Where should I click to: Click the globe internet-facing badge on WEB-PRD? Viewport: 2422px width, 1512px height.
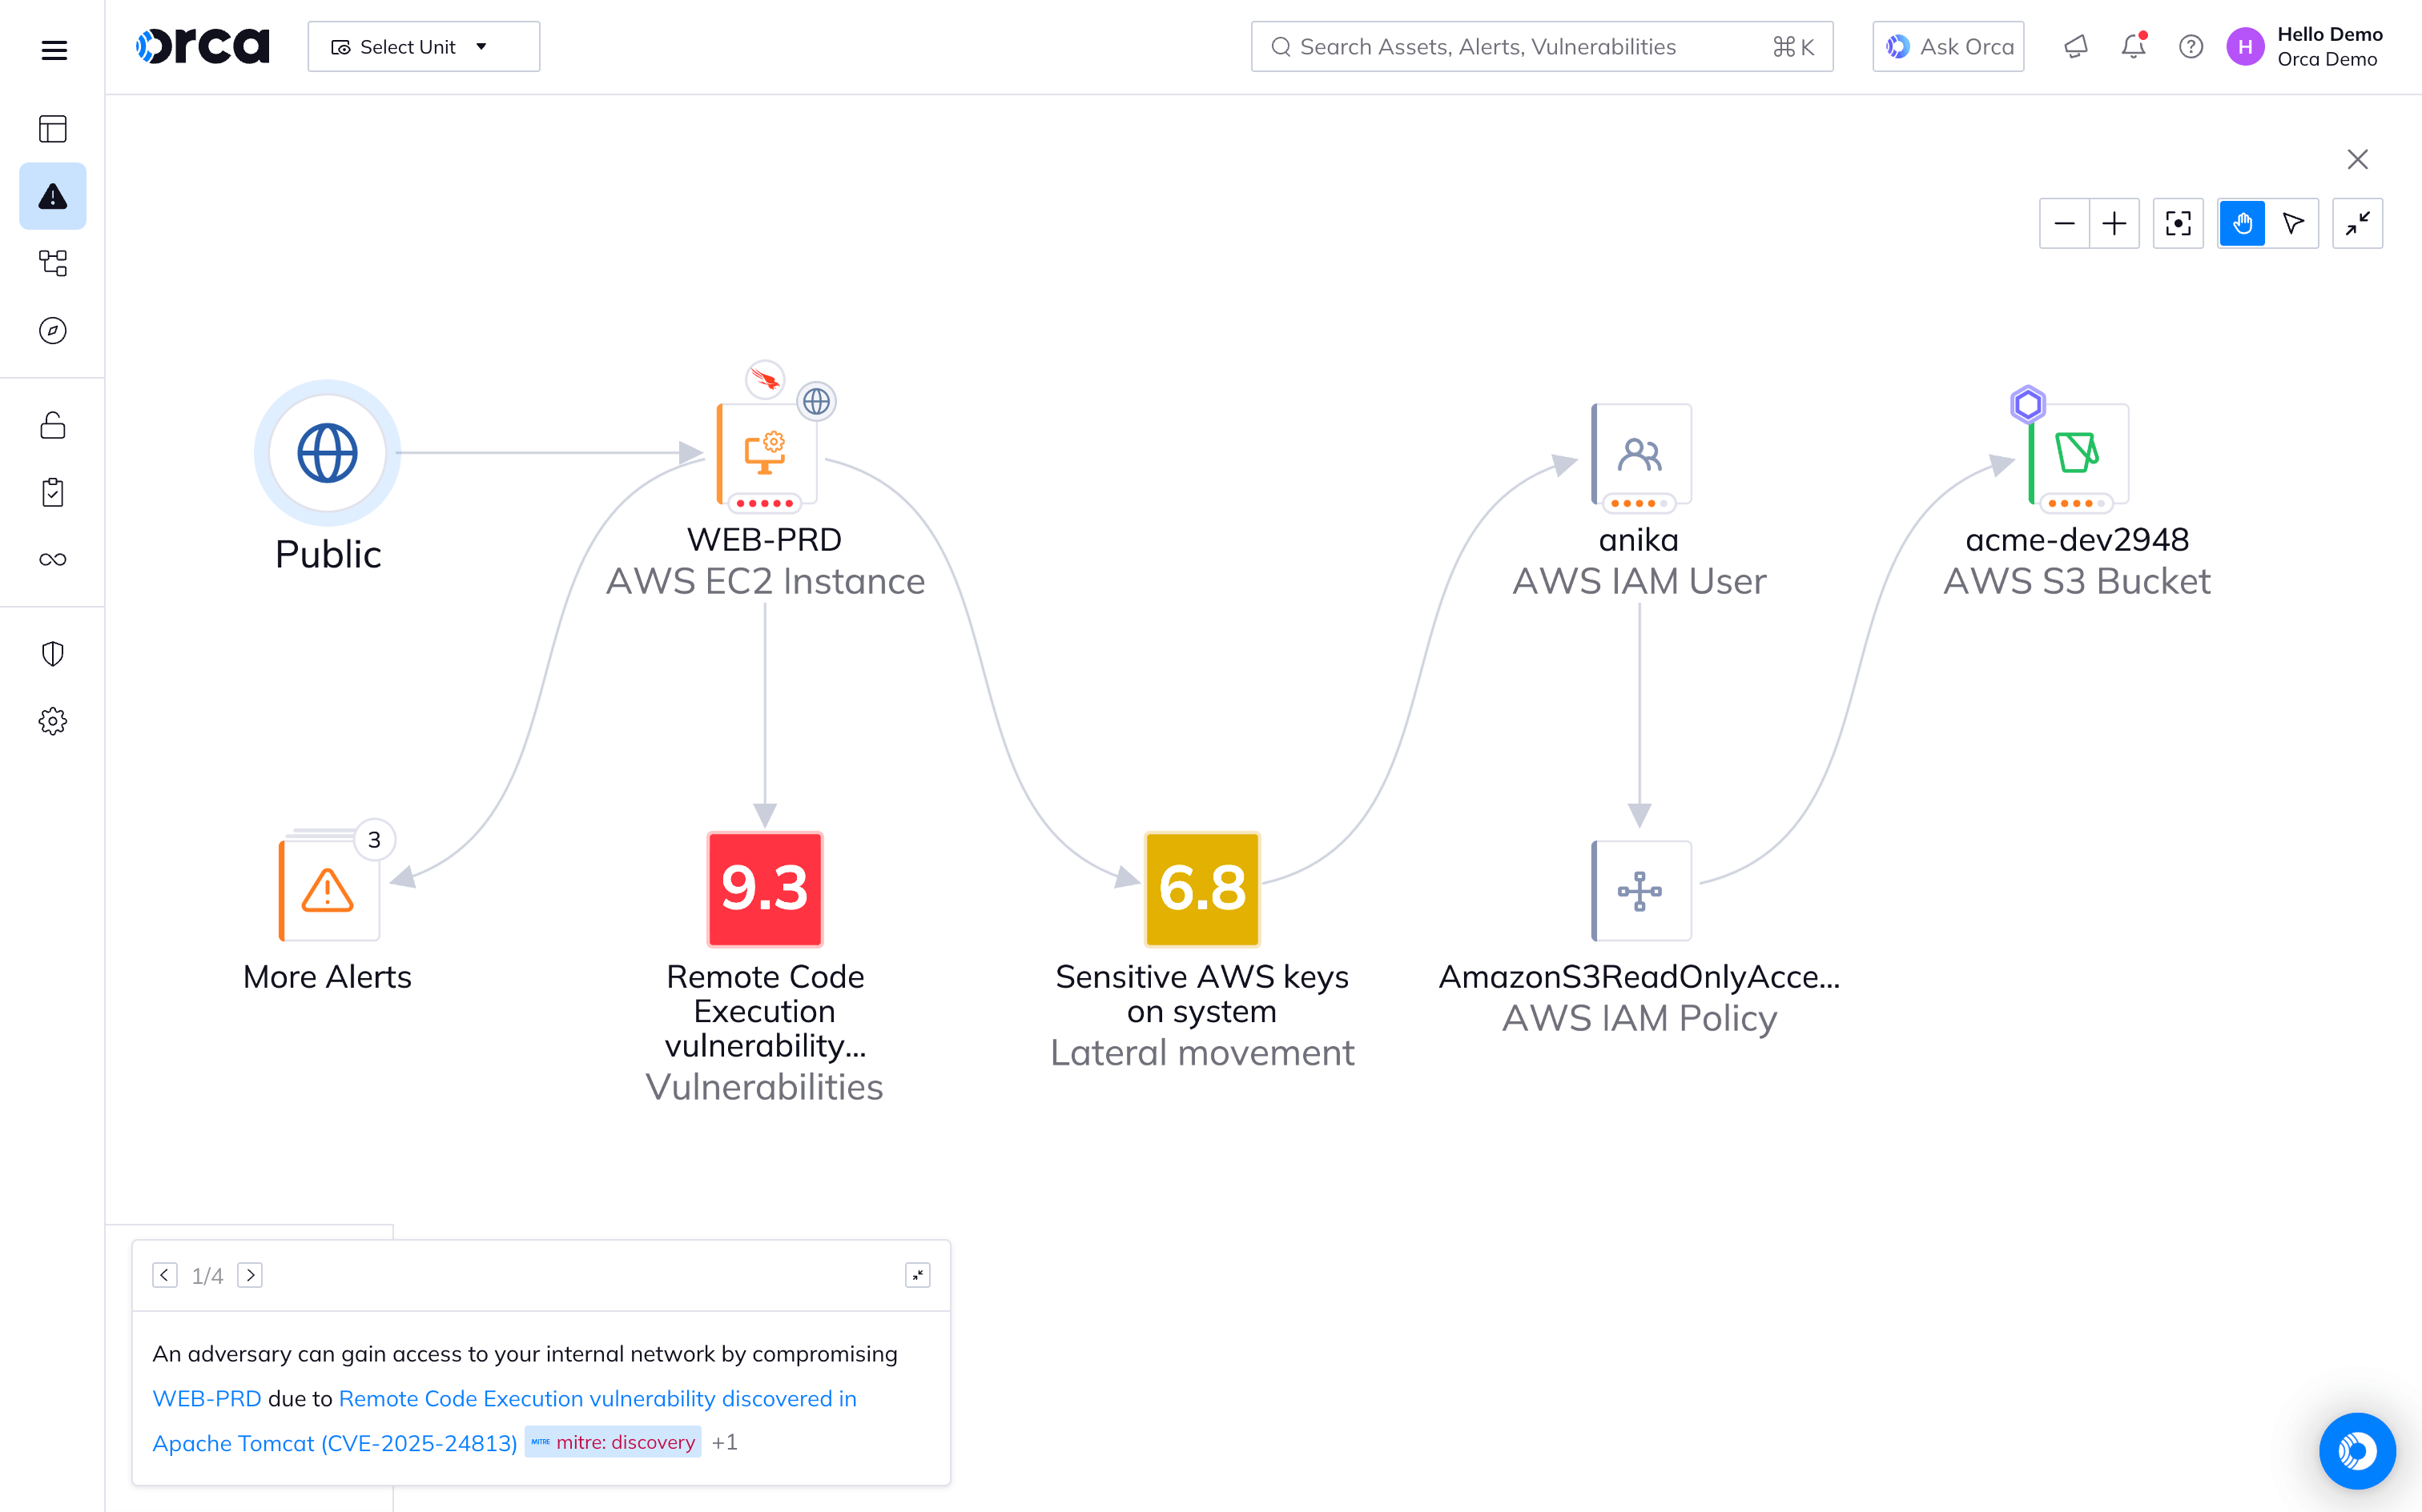coord(816,402)
